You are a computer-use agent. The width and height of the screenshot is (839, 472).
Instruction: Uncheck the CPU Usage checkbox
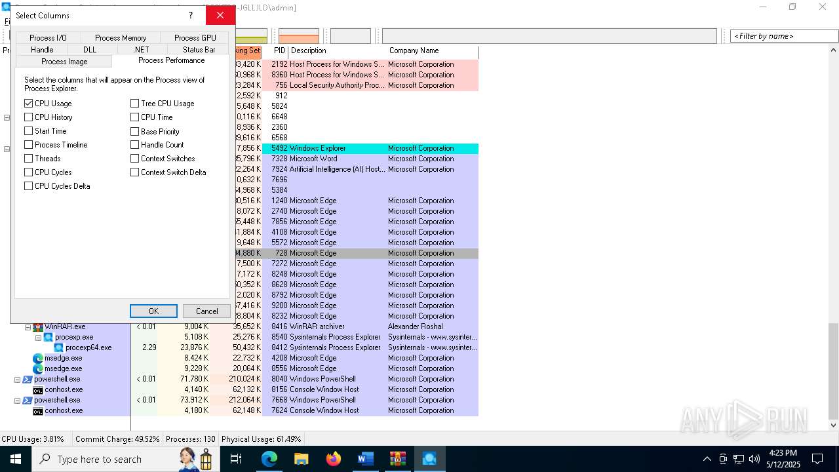28,104
